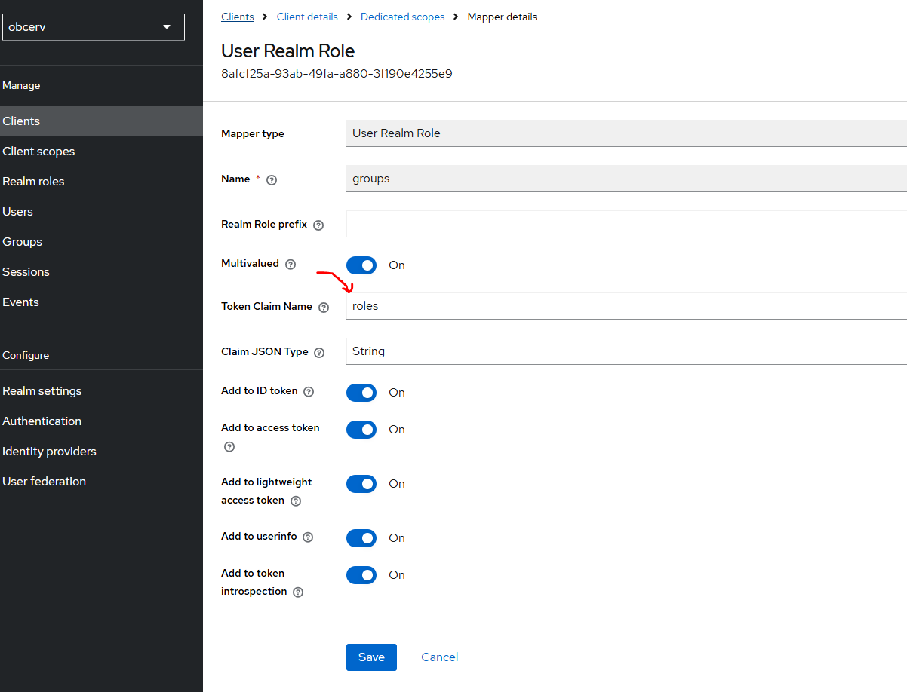Open User federation in the sidebar
This screenshot has height=692, width=907.
[x=101, y=482]
